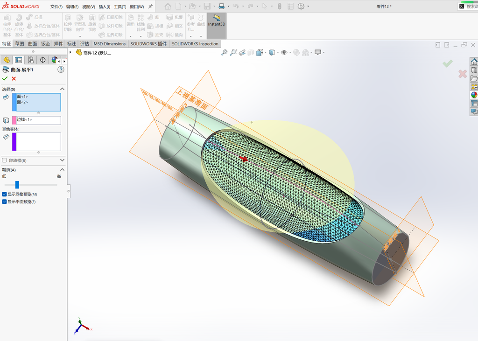Click the Display Style icon
This screenshot has height=341, width=478.
coord(272,52)
